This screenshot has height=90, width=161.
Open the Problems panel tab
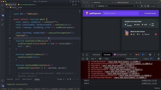(x=10, y=79)
